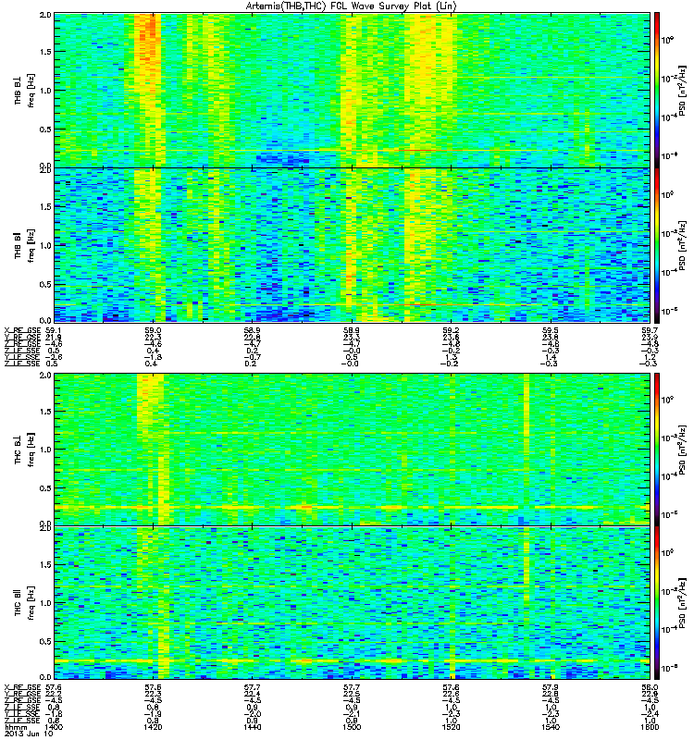The width and height of the screenshot is (694, 740).
Task: Click the '2.0' frequency tick of the THC B⊥ panel
Action: (45, 376)
